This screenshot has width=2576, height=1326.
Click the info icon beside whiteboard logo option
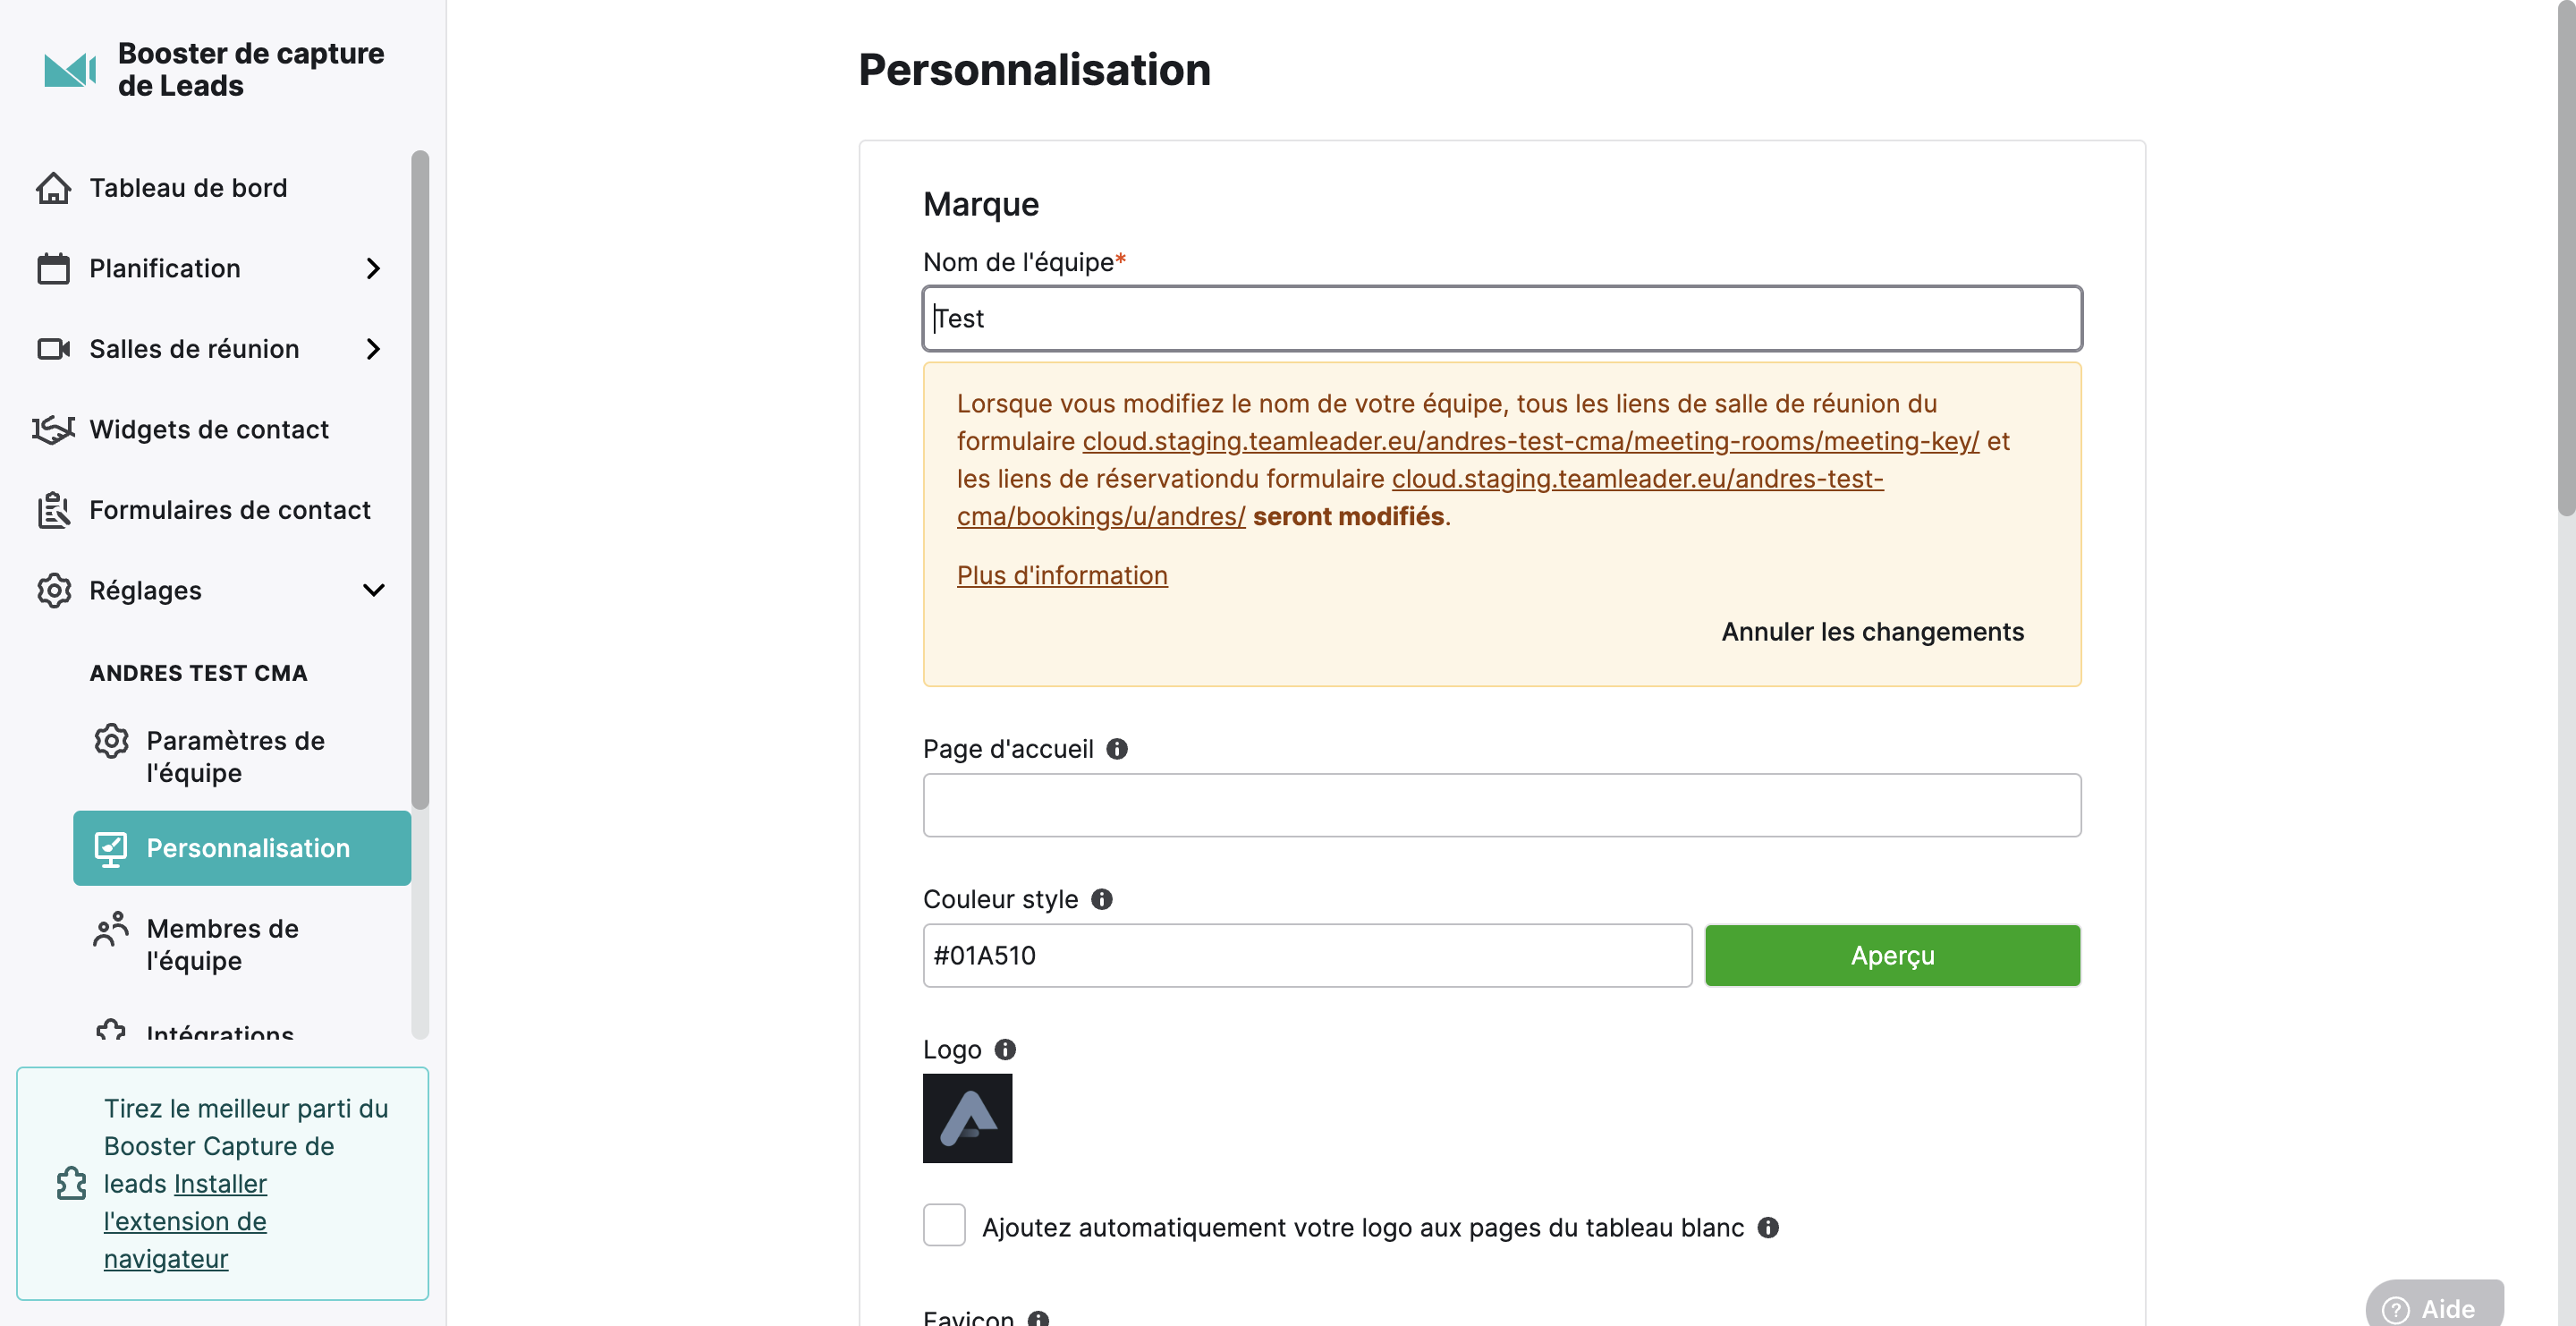point(1768,1227)
